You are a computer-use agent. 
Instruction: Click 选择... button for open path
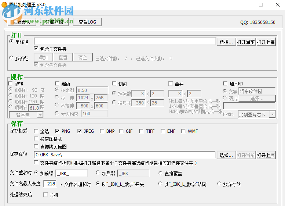pyautogui.click(x=226, y=42)
